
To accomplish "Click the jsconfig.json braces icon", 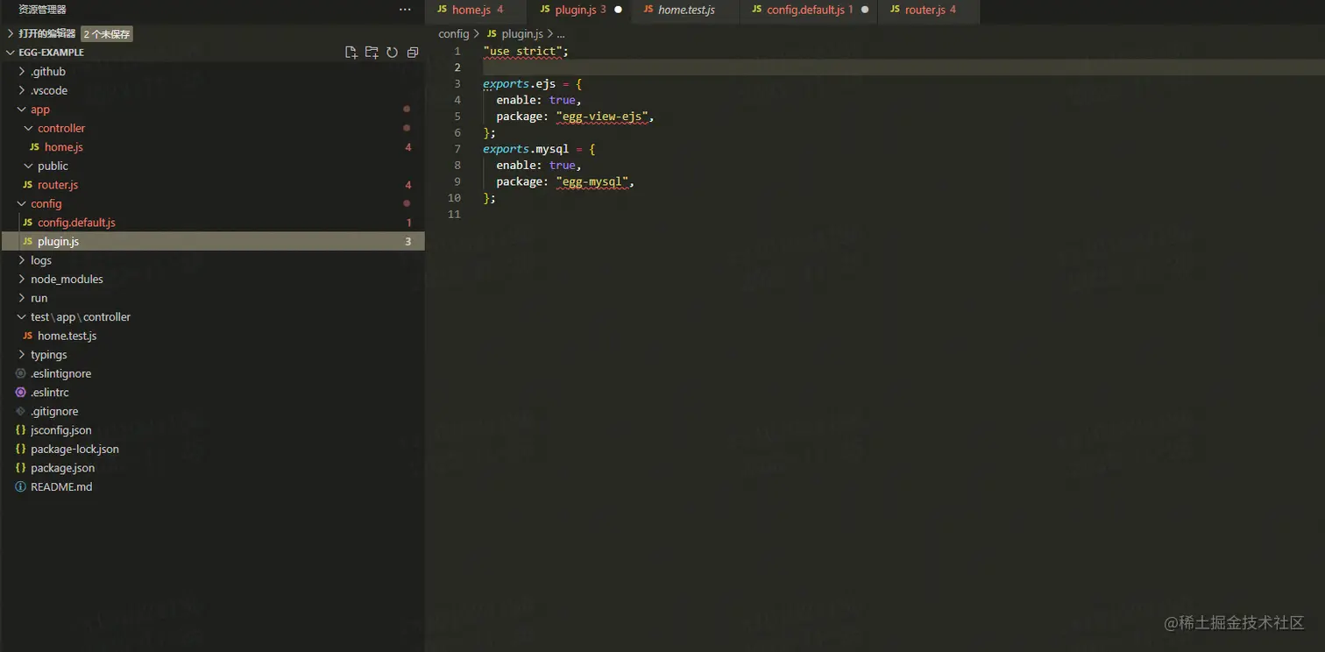I will [21, 430].
